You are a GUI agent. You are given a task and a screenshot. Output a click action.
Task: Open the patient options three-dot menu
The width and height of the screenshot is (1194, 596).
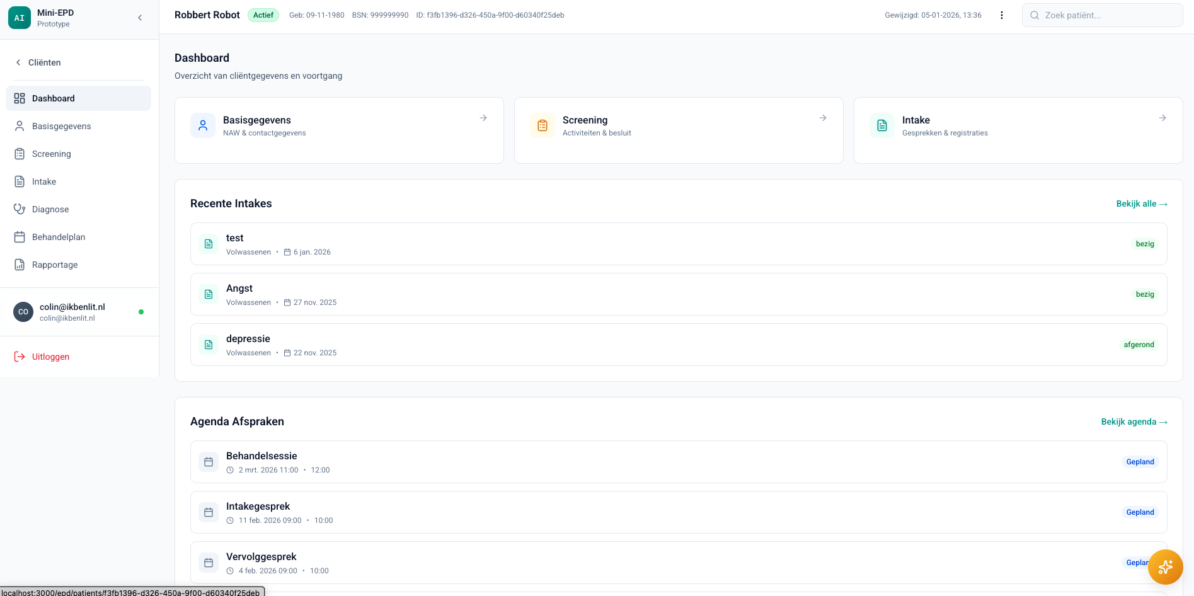coord(1002,15)
